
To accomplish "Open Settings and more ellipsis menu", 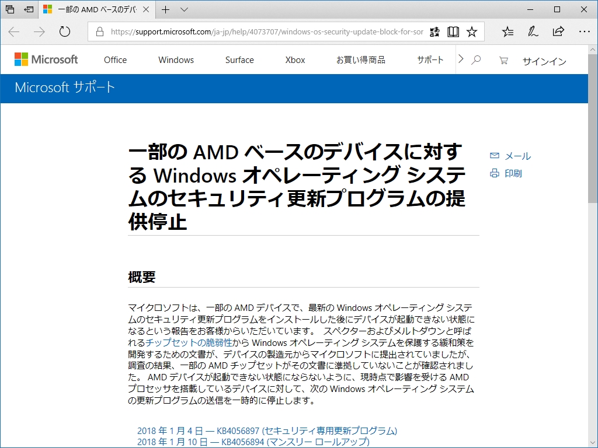I will 584,32.
